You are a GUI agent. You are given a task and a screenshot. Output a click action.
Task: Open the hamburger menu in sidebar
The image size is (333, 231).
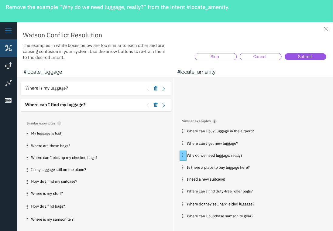pyautogui.click(x=8, y=31)
